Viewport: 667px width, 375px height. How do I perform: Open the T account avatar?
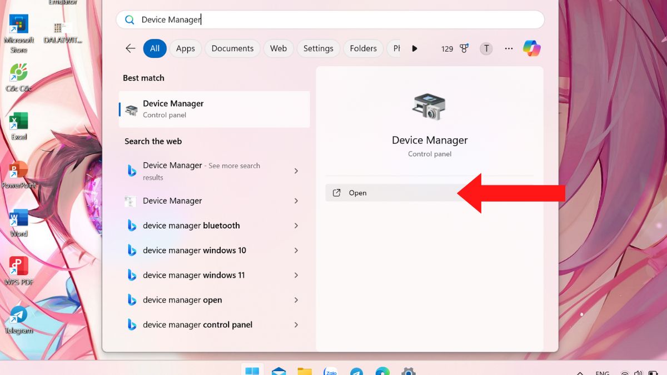pos(486,48)
